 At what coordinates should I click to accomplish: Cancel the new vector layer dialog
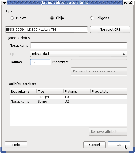pos(94,145)
